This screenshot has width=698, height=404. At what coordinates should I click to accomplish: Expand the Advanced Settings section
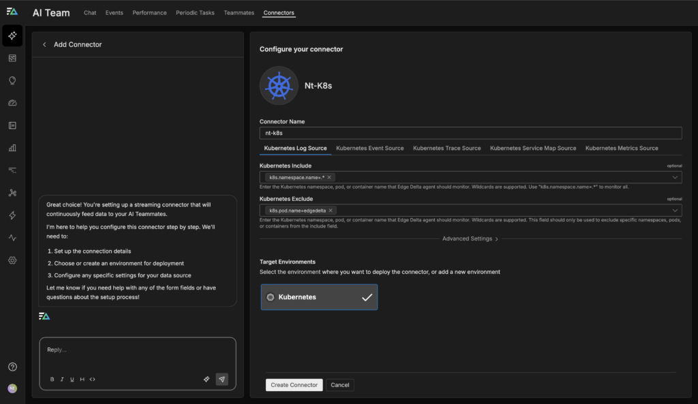click(x=470, y=239)
